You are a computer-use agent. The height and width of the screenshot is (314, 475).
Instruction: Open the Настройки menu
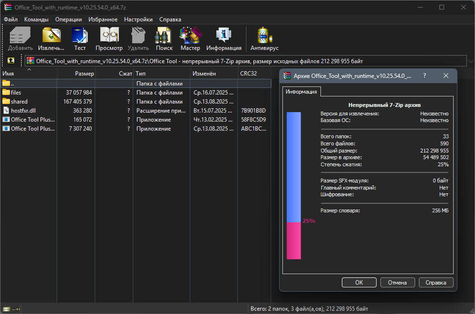pyautogui.click(x=138, y=19)
